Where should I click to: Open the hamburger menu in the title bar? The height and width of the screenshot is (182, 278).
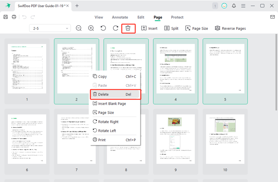point(243,6)
